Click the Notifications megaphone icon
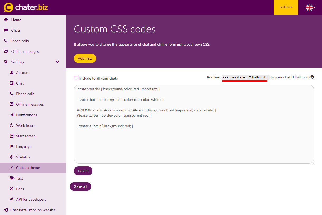Screen dimensions: 322x215 12,115
